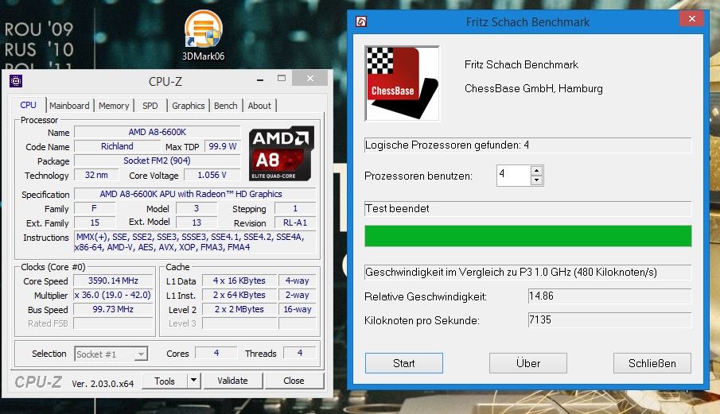The width and height of the screenshot is (720, 414).
Task: Click the Ext. Model 13 value
Action: (x=197, y=222)
